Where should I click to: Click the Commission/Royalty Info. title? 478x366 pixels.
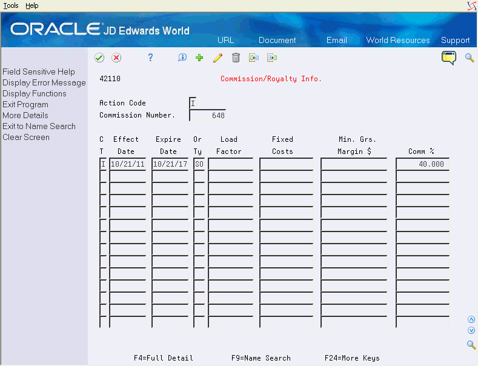coord(271,79)
